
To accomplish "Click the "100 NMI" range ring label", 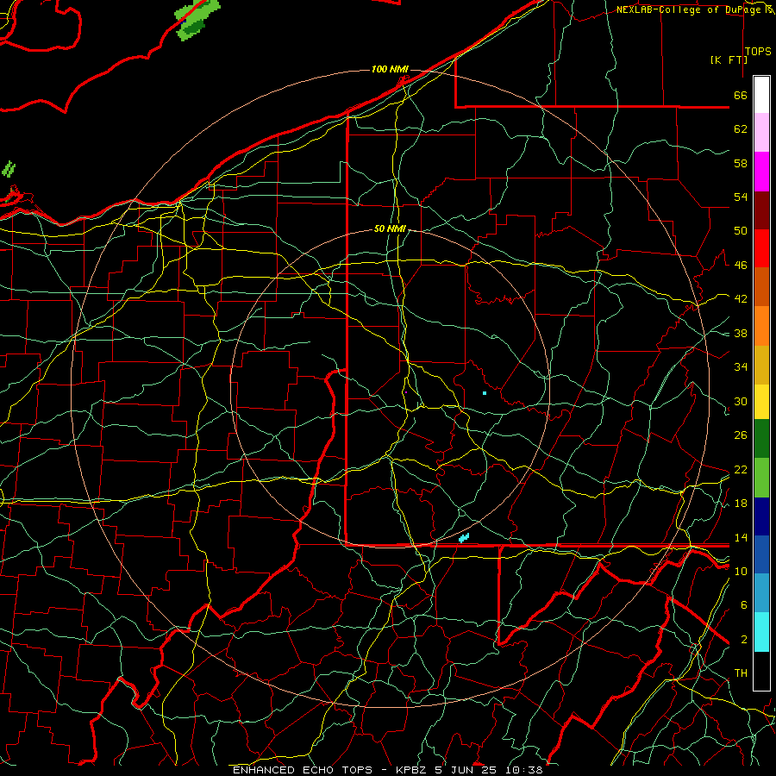I will 390,69.
